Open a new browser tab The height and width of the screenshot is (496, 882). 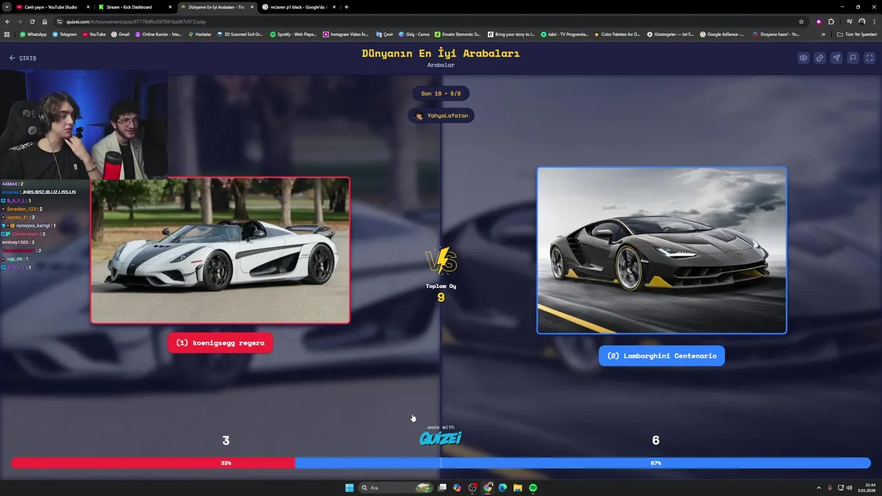346,7
